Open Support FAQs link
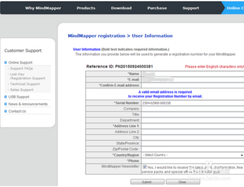 (21, 69)
